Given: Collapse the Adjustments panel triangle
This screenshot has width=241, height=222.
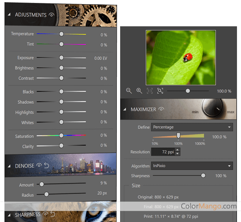Looking at the screenshot, I should pyautogui.click(x=9, y=15).
